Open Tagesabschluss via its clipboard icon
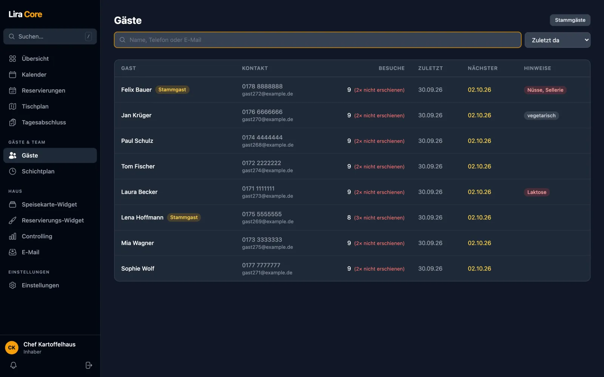 (12, 122)
